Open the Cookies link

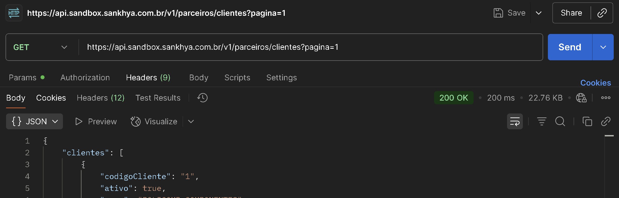coord(596,83)
